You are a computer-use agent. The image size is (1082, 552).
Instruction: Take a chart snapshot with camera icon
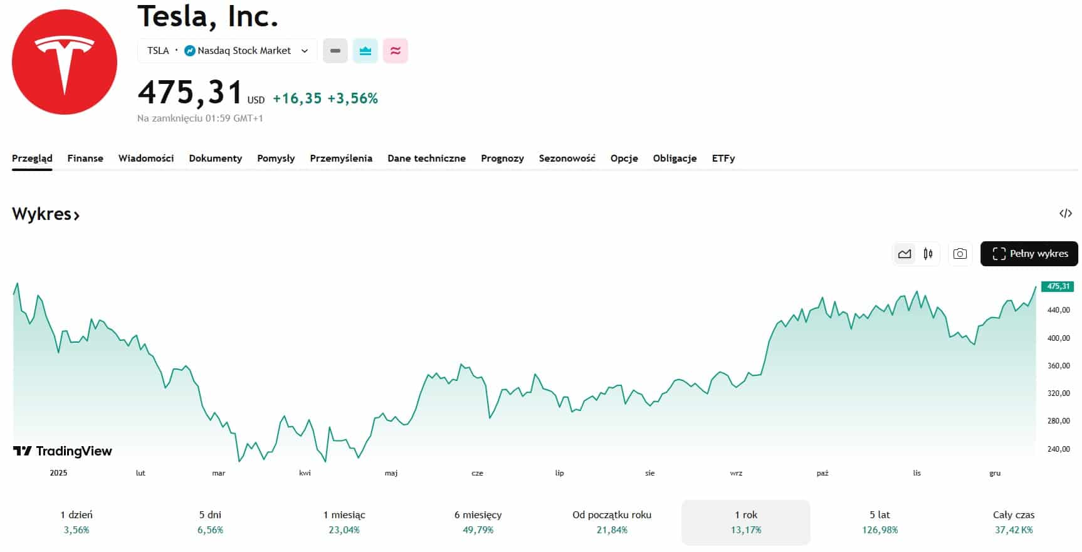(960, 254)
